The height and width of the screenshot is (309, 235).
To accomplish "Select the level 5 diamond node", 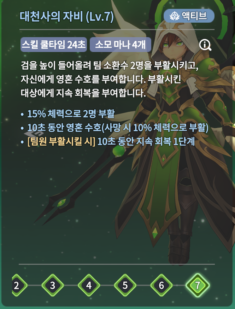I will 125,285.
